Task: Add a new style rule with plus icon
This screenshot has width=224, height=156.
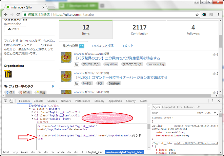Action: tap(215, 113)
